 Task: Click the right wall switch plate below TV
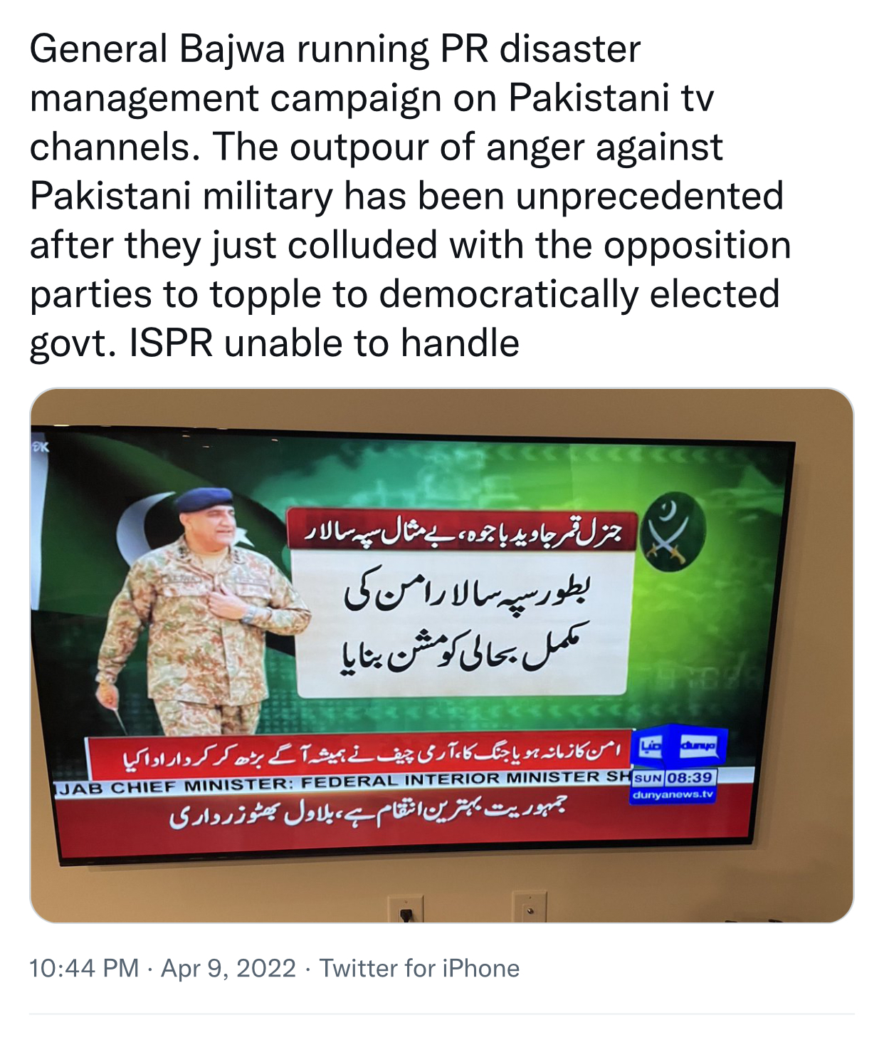(x=530, y=907)
